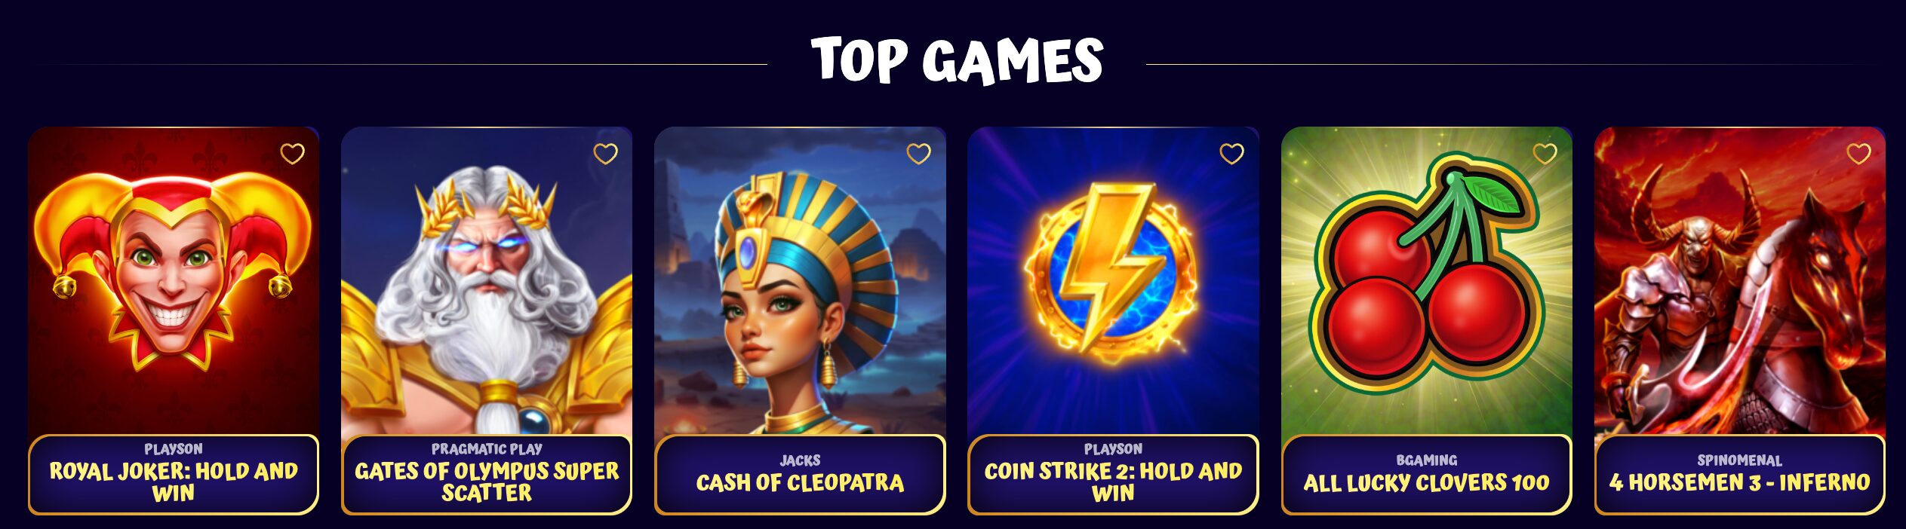Screen dimensions: 1906x529
Task: Select the All Lucky Clovers 100 title
Action: (1426, 483)
